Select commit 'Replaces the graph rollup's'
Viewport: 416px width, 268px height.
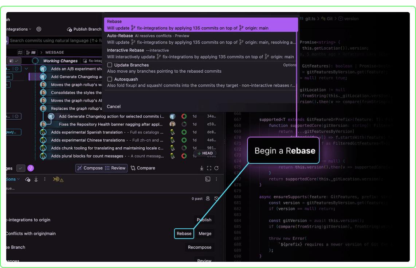tap(76, 108)
